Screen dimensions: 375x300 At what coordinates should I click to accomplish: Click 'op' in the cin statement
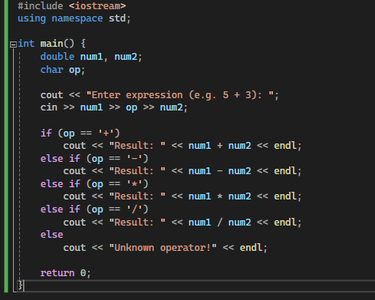131,108
